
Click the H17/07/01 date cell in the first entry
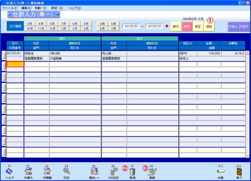coord(15,53)
